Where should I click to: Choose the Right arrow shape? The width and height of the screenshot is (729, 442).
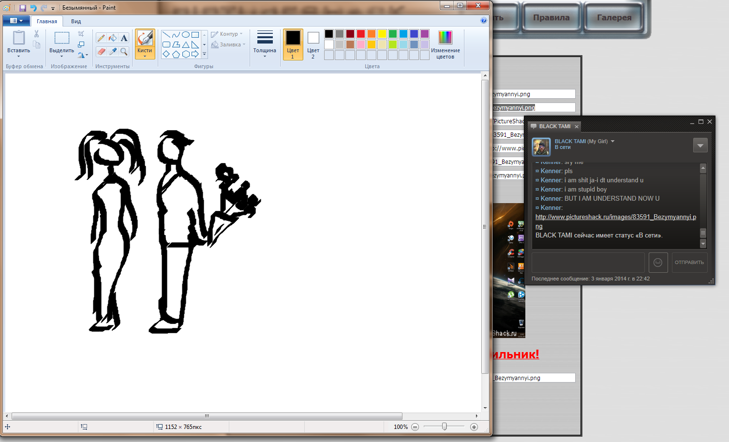click(x=195, y=54)
